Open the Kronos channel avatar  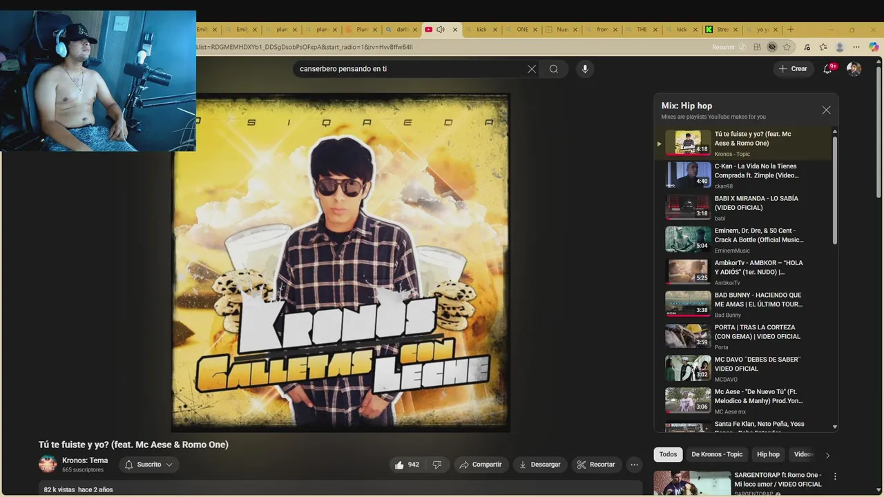coord(48,465)
